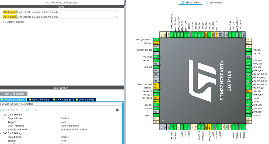Select pin PD15 on top row
Viewport: 269px width, 144px height.
tap(206, 34)
